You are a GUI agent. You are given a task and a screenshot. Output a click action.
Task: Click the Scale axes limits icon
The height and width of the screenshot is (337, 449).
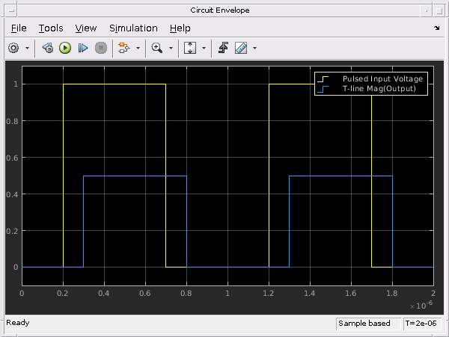tap(190, 48)
